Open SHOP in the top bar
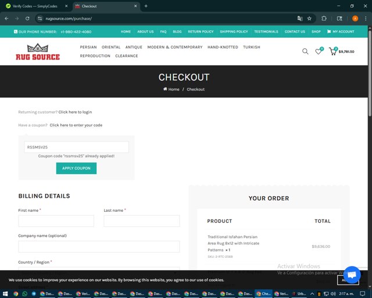372x298 pixels. [316, 31]
